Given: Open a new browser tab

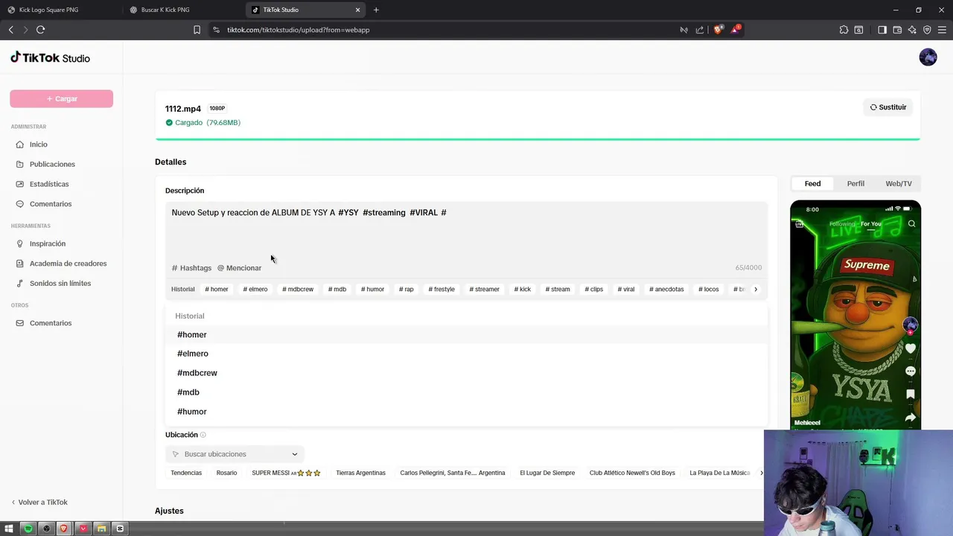Looking at the screenshot, I should 376,10.
